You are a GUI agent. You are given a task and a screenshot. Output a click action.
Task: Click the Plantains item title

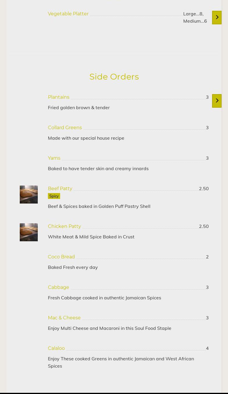coord(59,97)
